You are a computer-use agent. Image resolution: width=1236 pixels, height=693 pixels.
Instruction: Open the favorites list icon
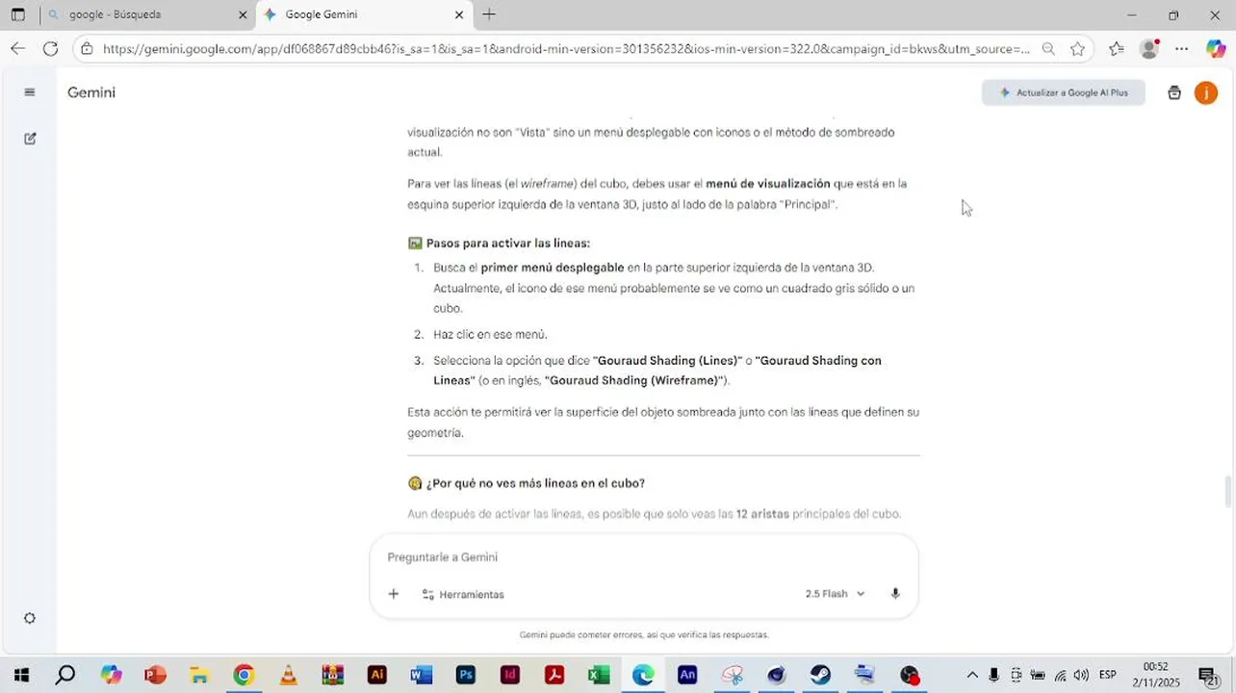1116,48
